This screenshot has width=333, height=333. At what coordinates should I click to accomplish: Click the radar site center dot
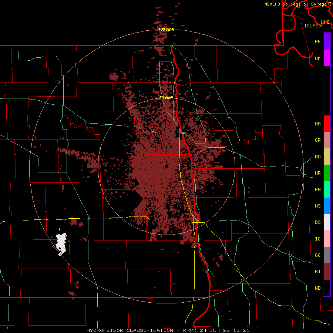(x=166, y=166)
